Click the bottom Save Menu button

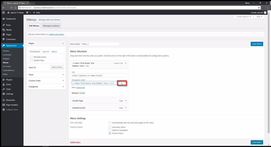(257, 142)
